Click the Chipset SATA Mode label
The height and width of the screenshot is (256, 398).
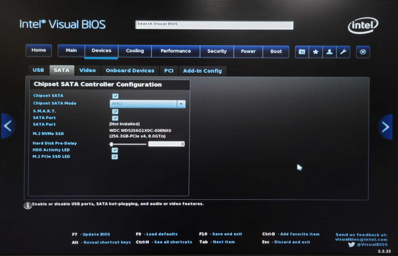click(55, 104)
